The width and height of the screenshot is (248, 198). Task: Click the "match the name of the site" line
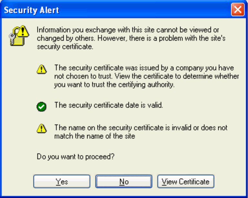pos(94,136)
